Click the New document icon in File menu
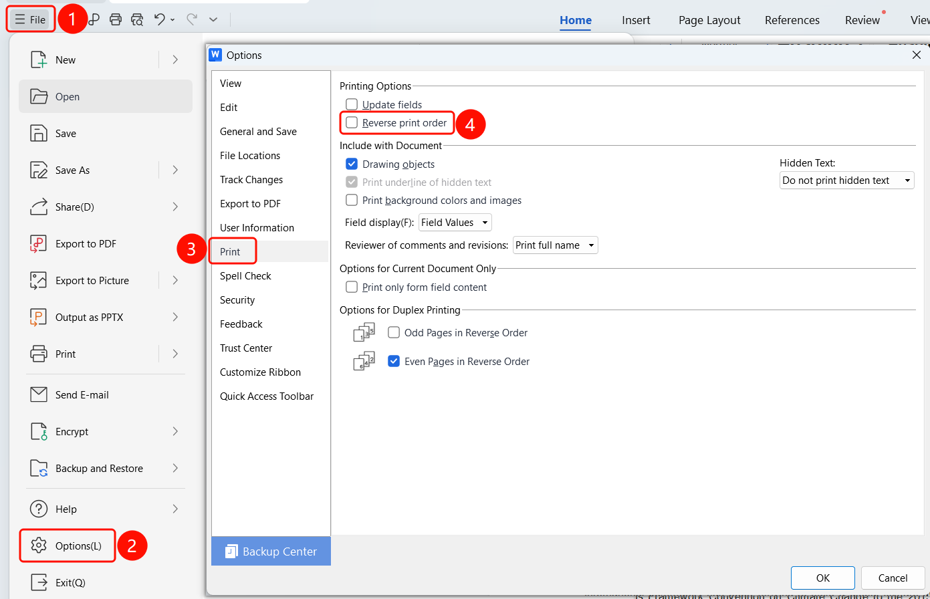 [x=39, y=59]
